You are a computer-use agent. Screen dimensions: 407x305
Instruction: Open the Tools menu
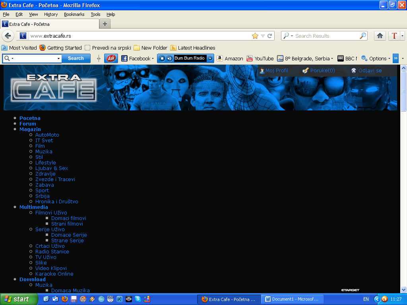pyautogui.click(x=95, y=14)
